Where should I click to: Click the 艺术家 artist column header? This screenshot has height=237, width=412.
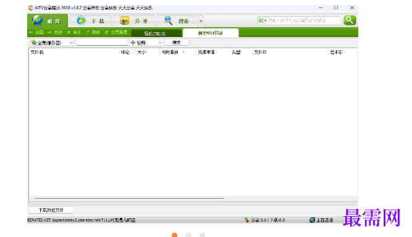coord(342,52)
